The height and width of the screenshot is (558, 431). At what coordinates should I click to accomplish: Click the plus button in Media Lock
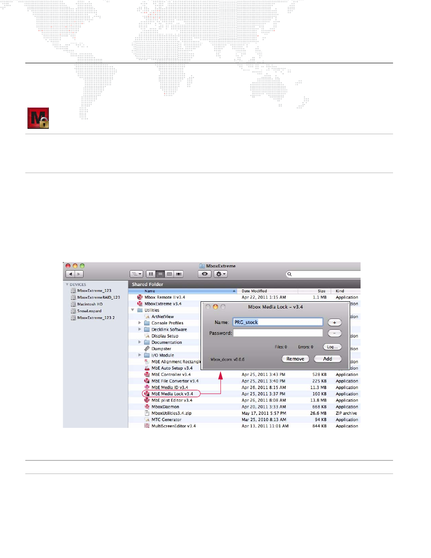[335, 323]
